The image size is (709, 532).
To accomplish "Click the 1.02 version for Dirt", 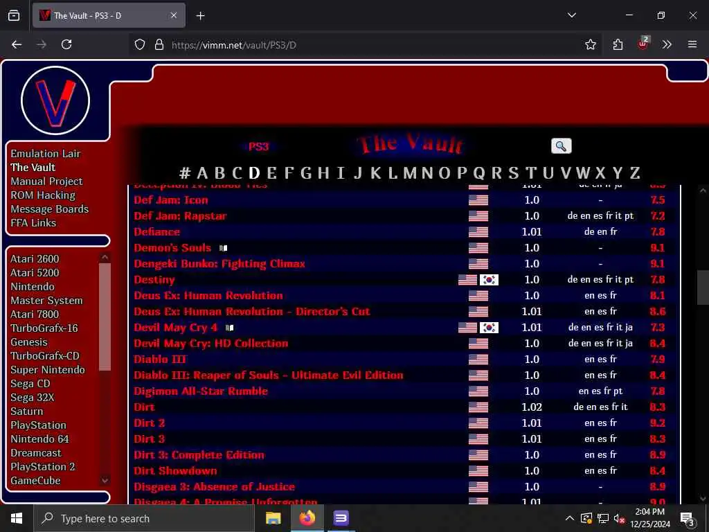I will 531,407.
